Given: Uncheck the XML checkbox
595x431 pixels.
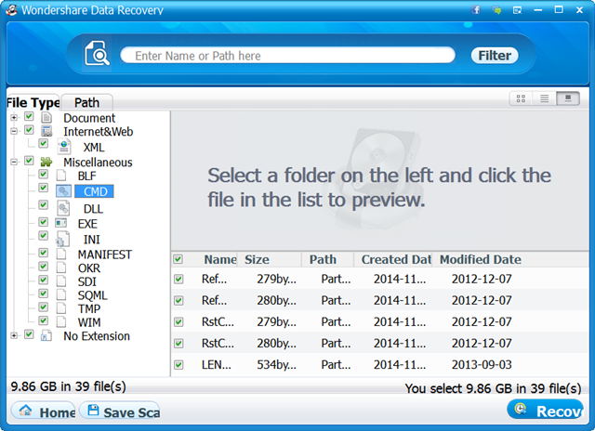Looking at the screenshot, I should 44,143.
